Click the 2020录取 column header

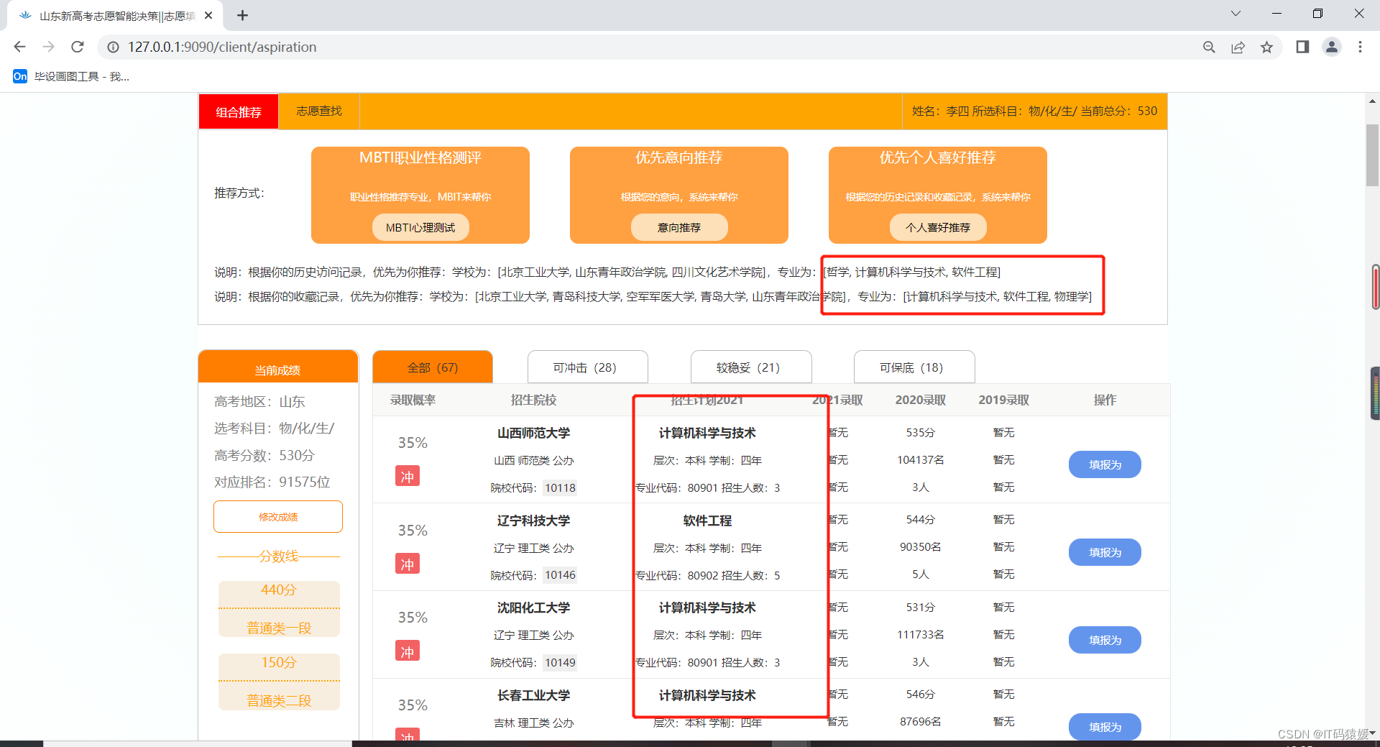click(920, 400)
